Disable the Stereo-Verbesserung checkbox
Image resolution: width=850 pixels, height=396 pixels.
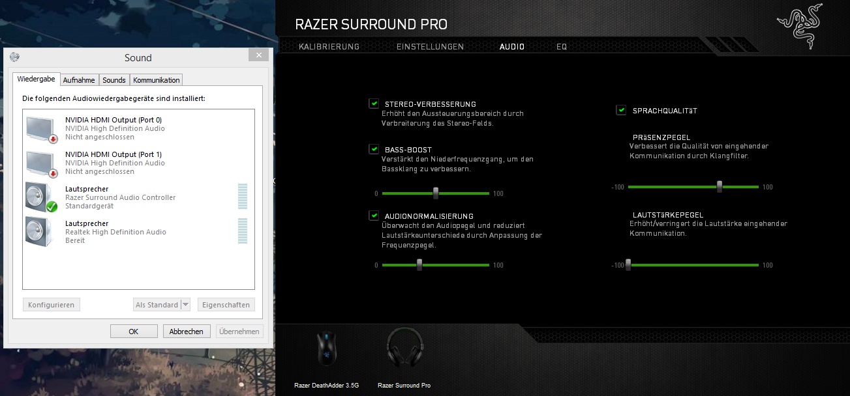tap(374, 104)
